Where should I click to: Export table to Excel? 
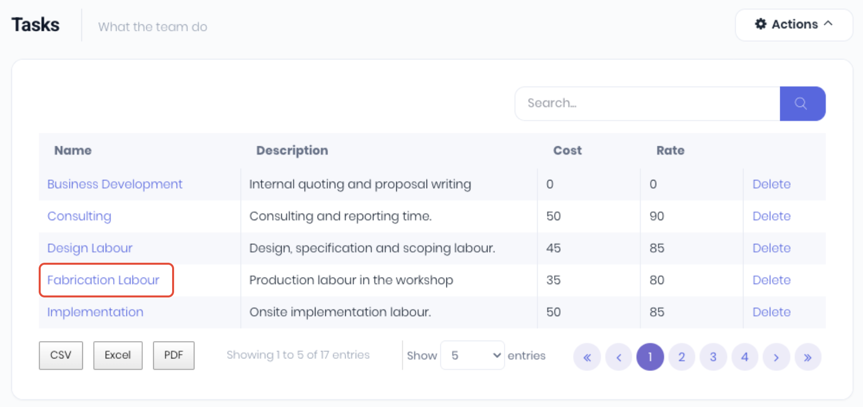click(x=118, y=355)
